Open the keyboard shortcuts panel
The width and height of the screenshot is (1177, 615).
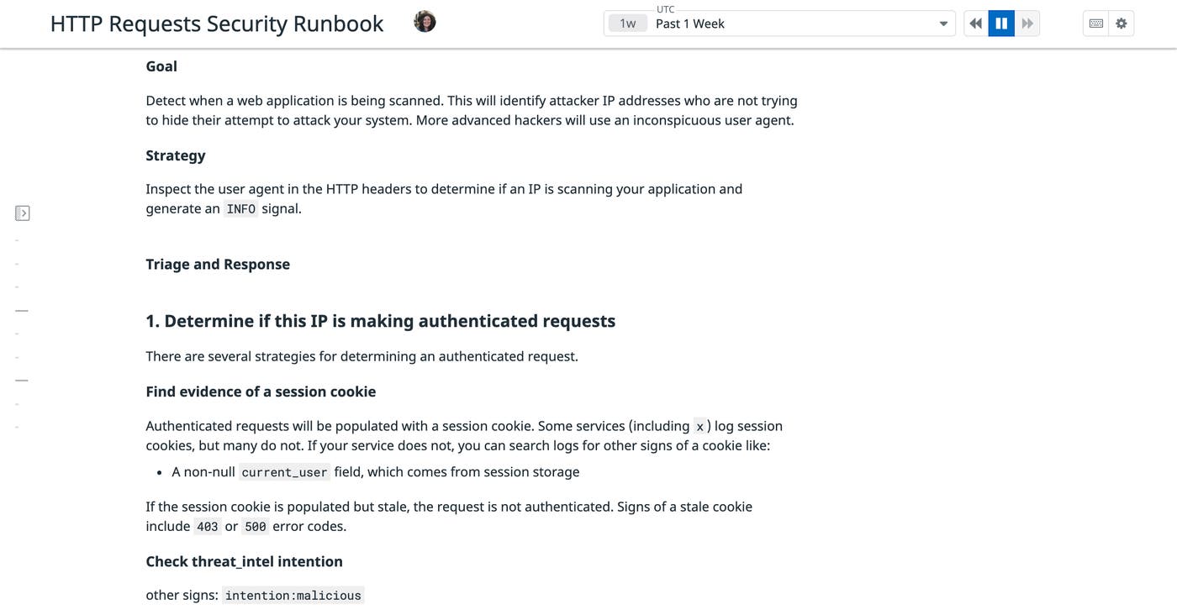1095,23
